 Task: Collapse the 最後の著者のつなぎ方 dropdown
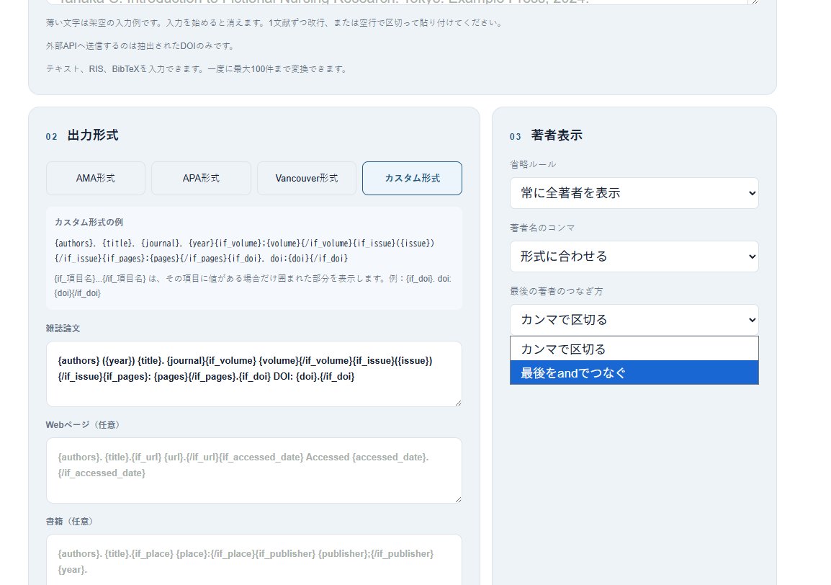634,320
